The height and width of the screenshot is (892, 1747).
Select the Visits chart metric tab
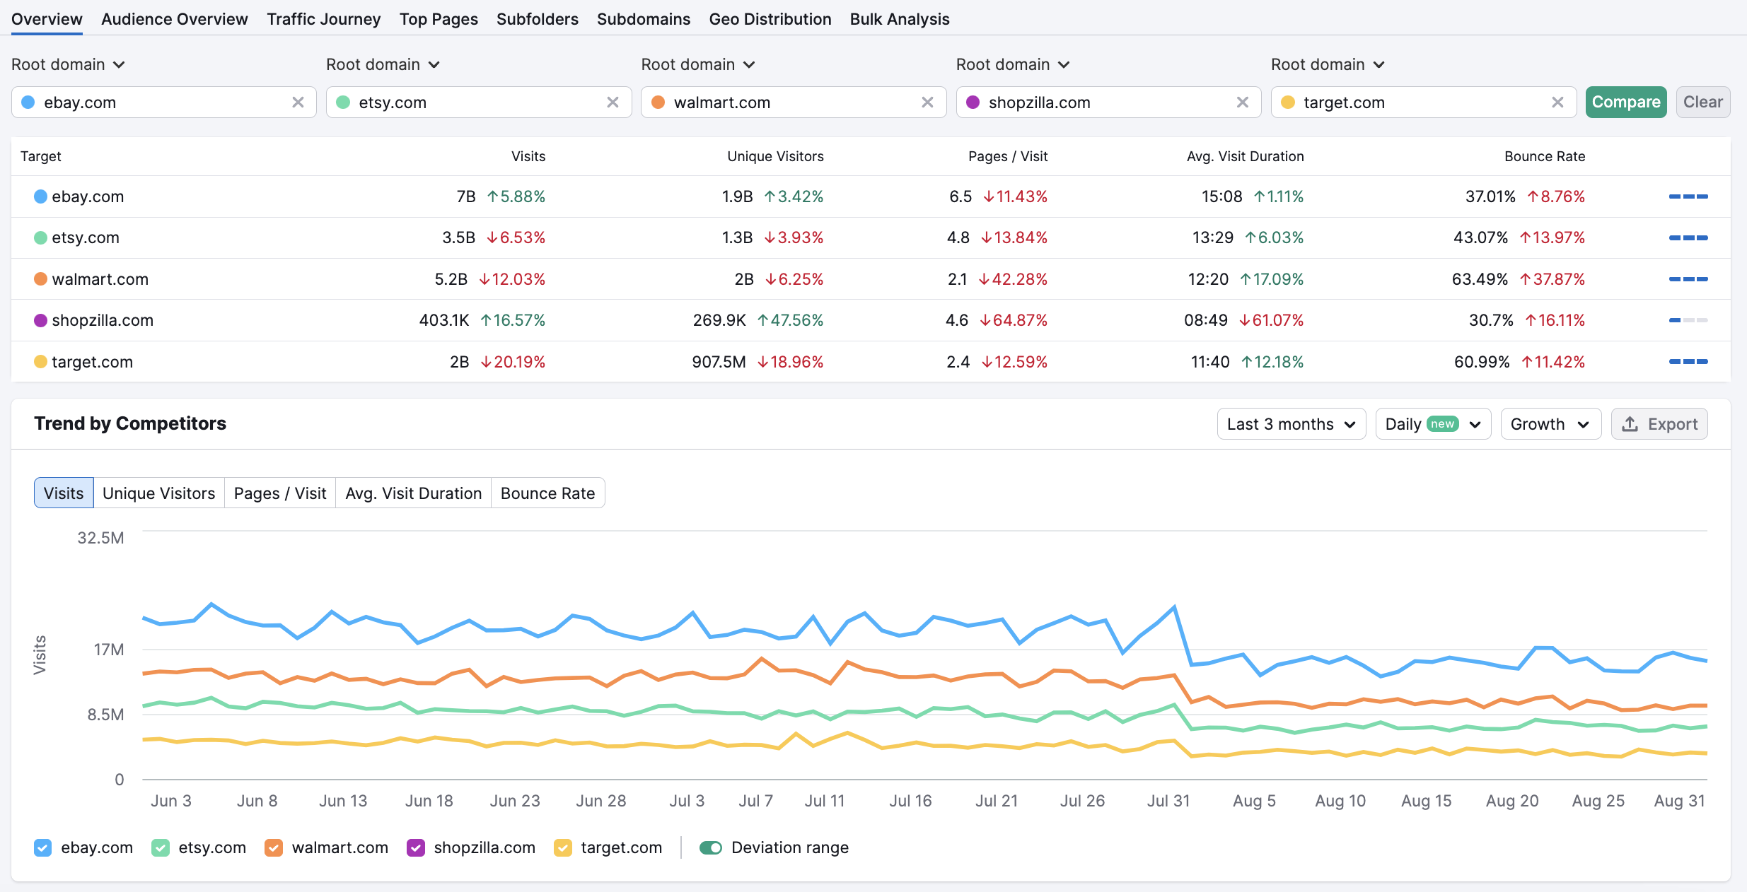click(64, 493)
